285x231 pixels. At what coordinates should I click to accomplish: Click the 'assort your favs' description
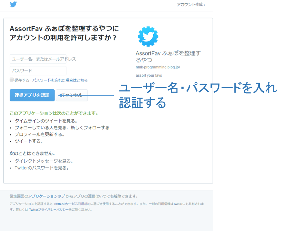coord(149,75)
